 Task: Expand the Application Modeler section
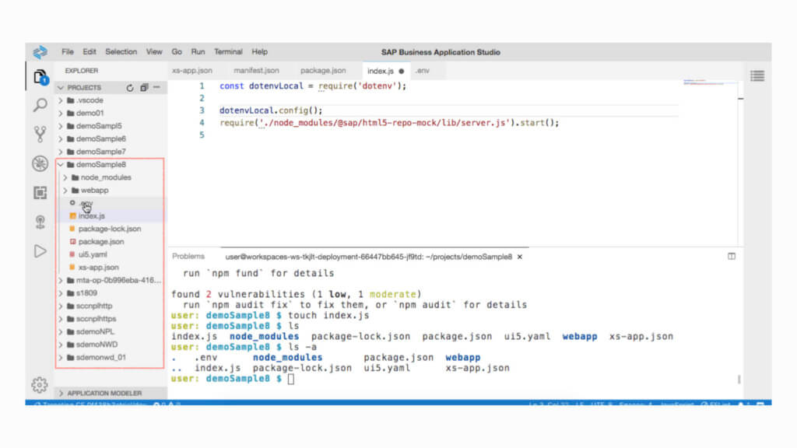point(104,394)
